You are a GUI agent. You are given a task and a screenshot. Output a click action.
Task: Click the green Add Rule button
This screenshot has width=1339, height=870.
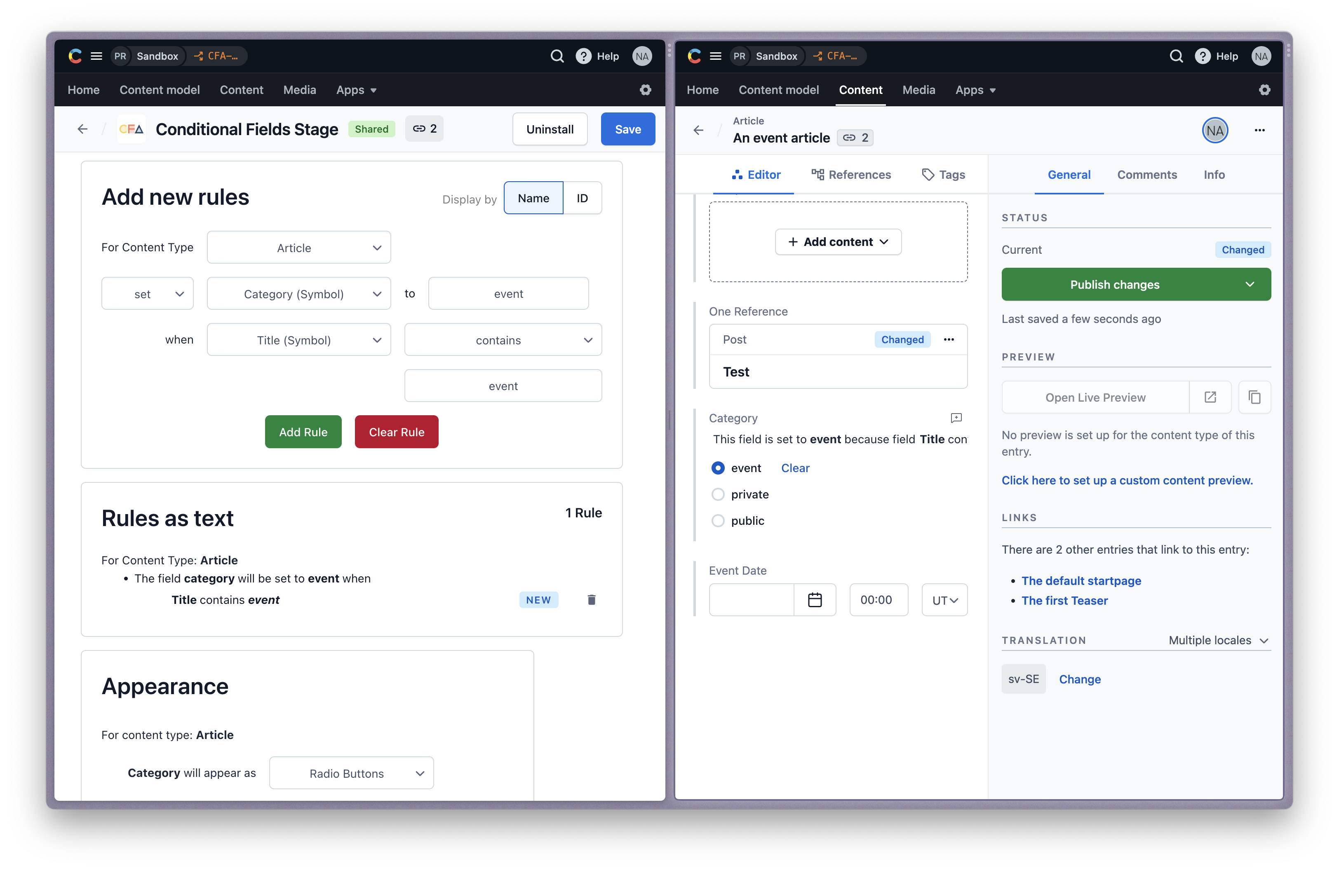coord(303,432)
